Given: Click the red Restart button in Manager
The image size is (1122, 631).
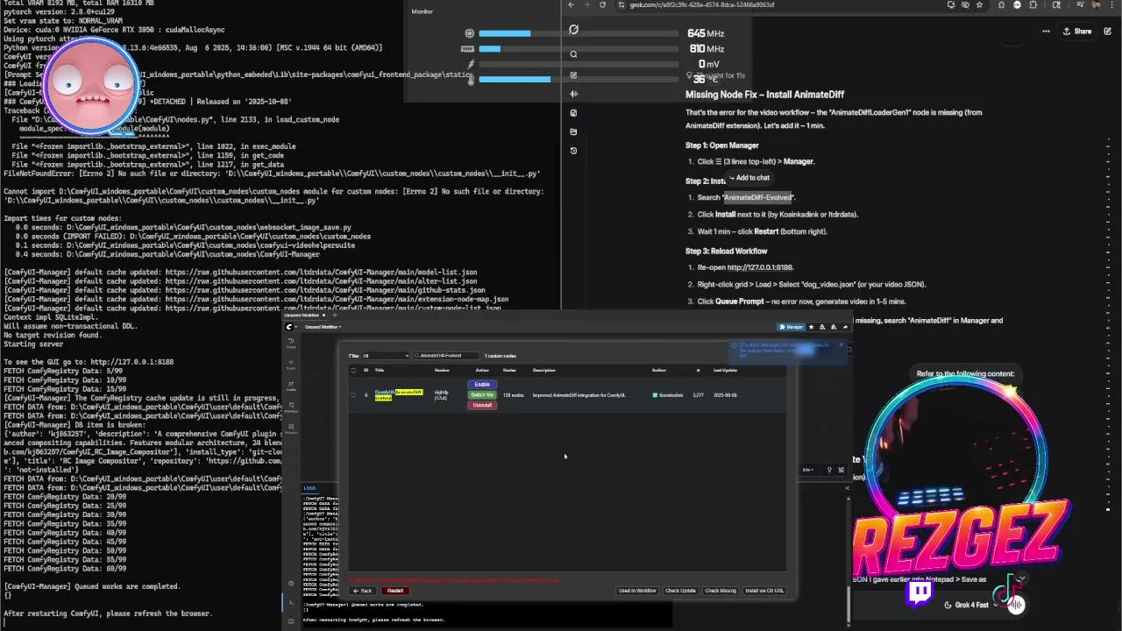Looking at the screenshot, I should click(394, 591).
